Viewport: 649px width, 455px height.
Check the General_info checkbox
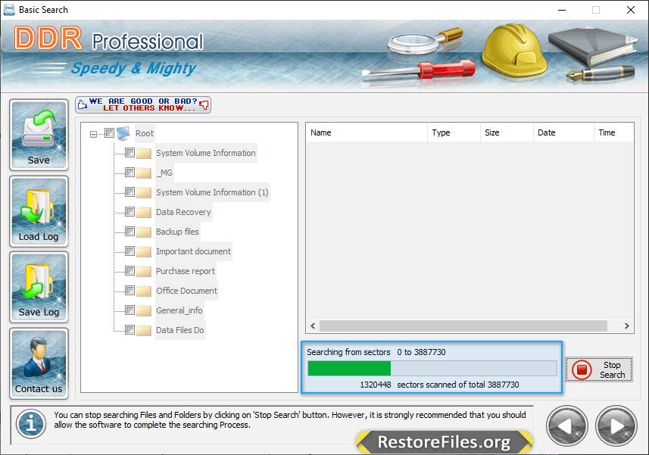(x=129, y=310)
